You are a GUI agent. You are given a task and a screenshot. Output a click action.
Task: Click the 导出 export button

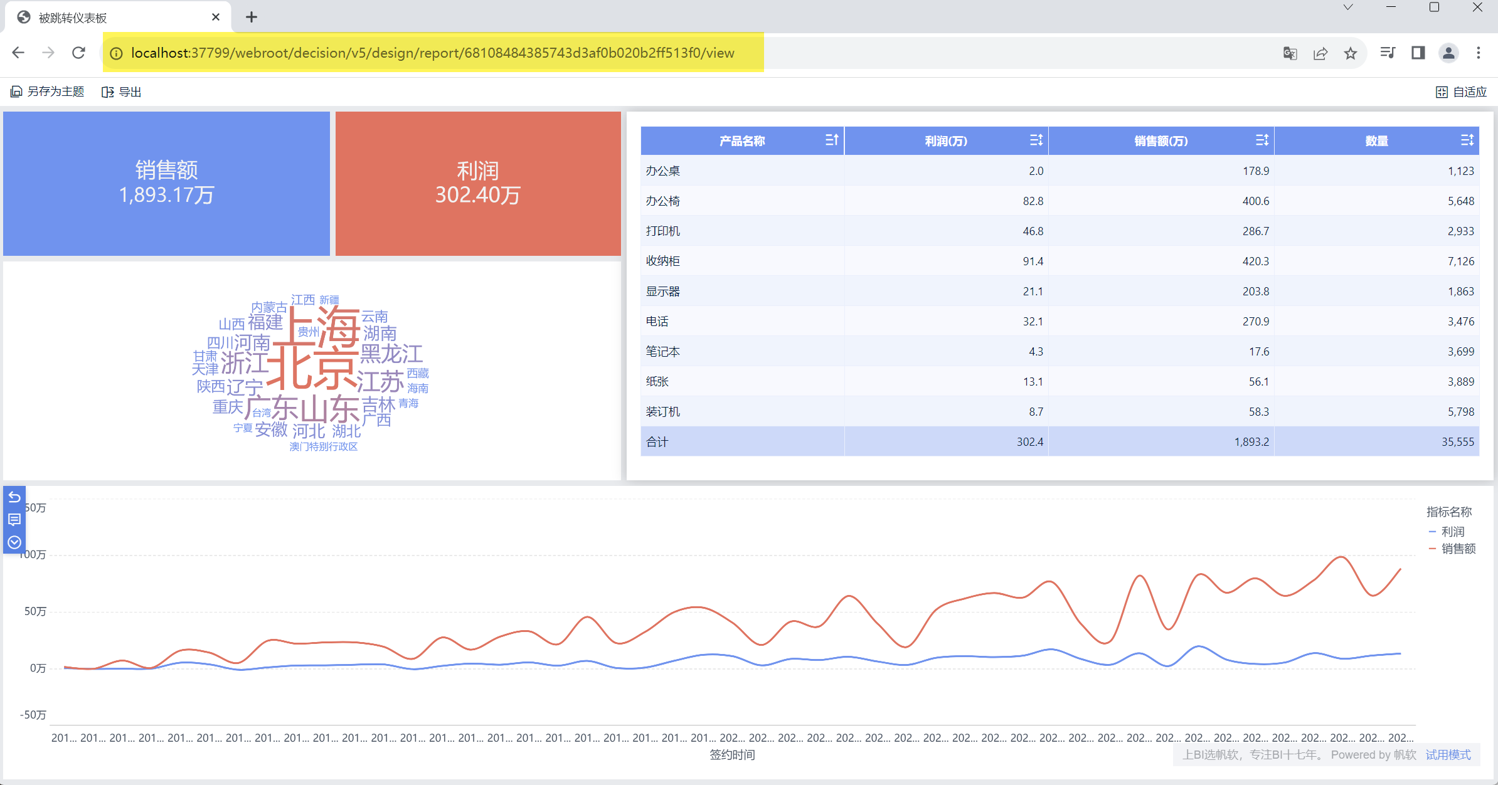(x=122, y=92)
